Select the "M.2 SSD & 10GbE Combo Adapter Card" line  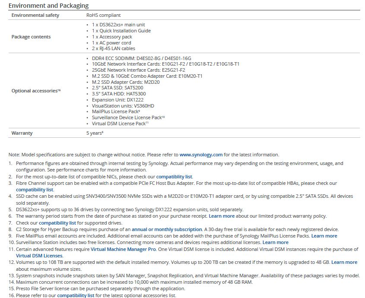coord(147,76)
